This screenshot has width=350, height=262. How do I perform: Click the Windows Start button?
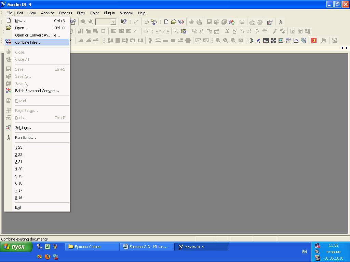16,247
